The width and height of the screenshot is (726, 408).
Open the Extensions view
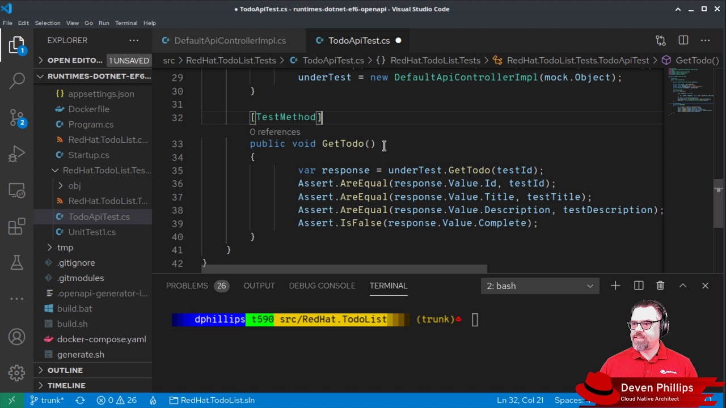pos(16,227)
